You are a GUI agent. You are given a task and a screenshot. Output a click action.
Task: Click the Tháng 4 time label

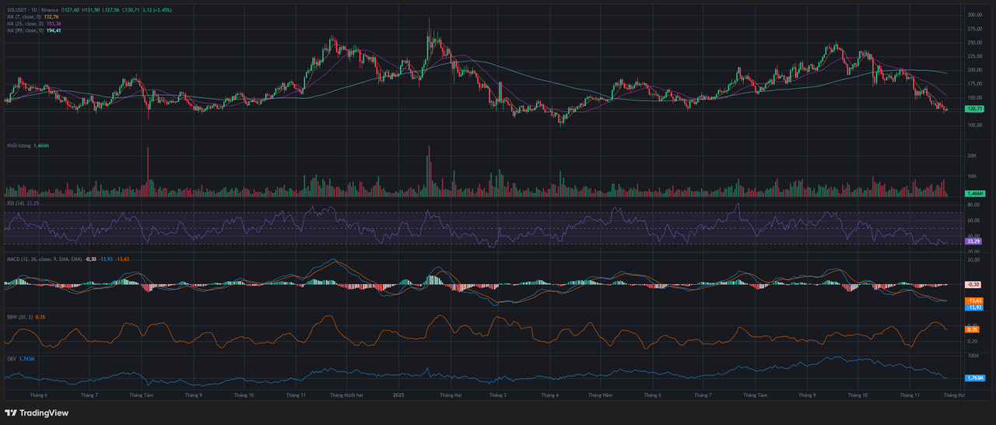click(550, 395)
